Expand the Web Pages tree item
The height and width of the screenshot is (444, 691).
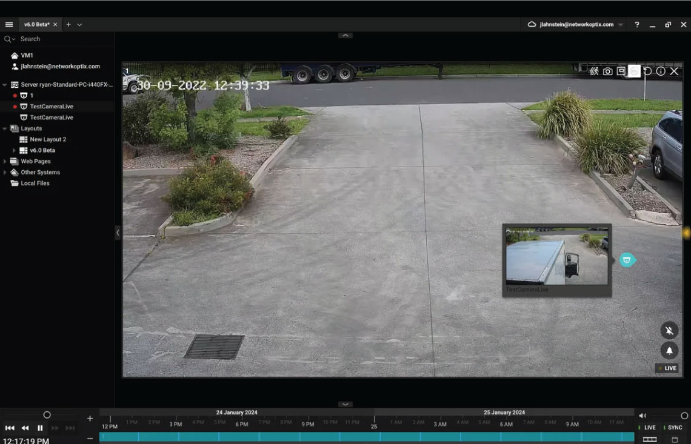click(x=5, y=162)
